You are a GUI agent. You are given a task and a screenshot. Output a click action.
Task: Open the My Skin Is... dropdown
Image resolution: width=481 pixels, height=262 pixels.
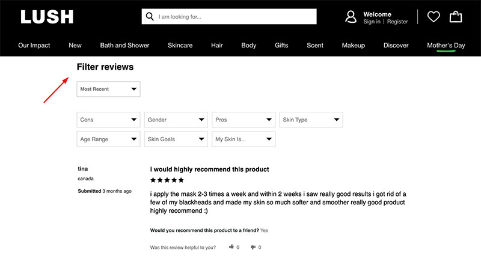244,139
